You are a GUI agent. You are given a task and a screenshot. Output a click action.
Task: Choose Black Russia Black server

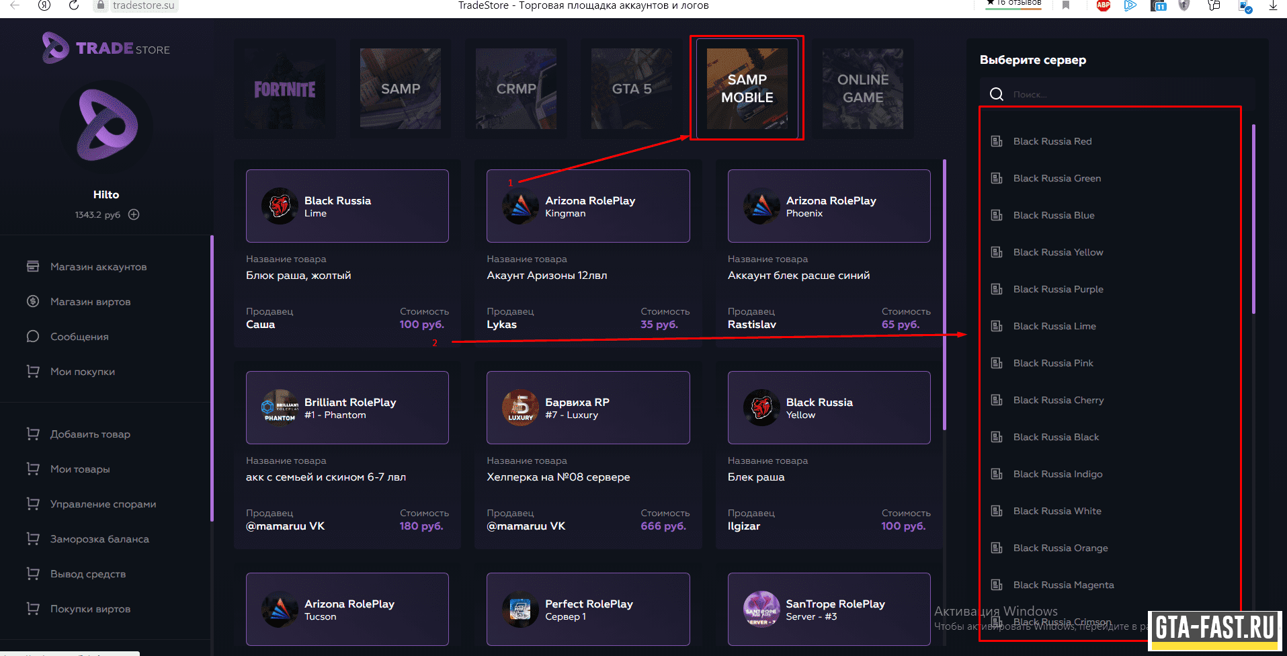(1056, 437)
